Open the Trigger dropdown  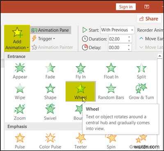coord(43,39)
